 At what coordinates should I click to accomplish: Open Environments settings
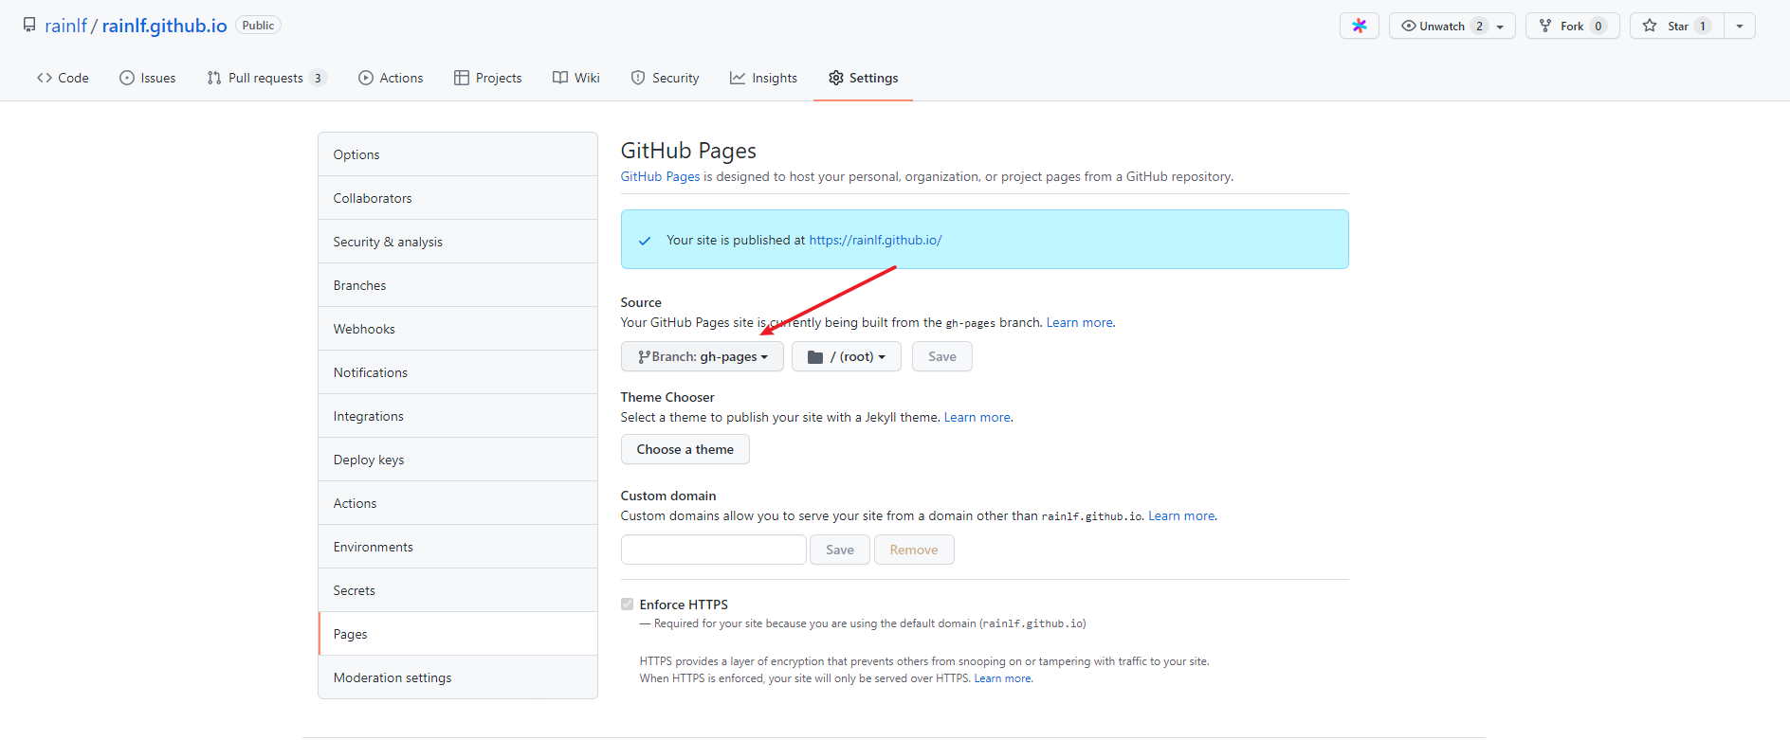458,547
